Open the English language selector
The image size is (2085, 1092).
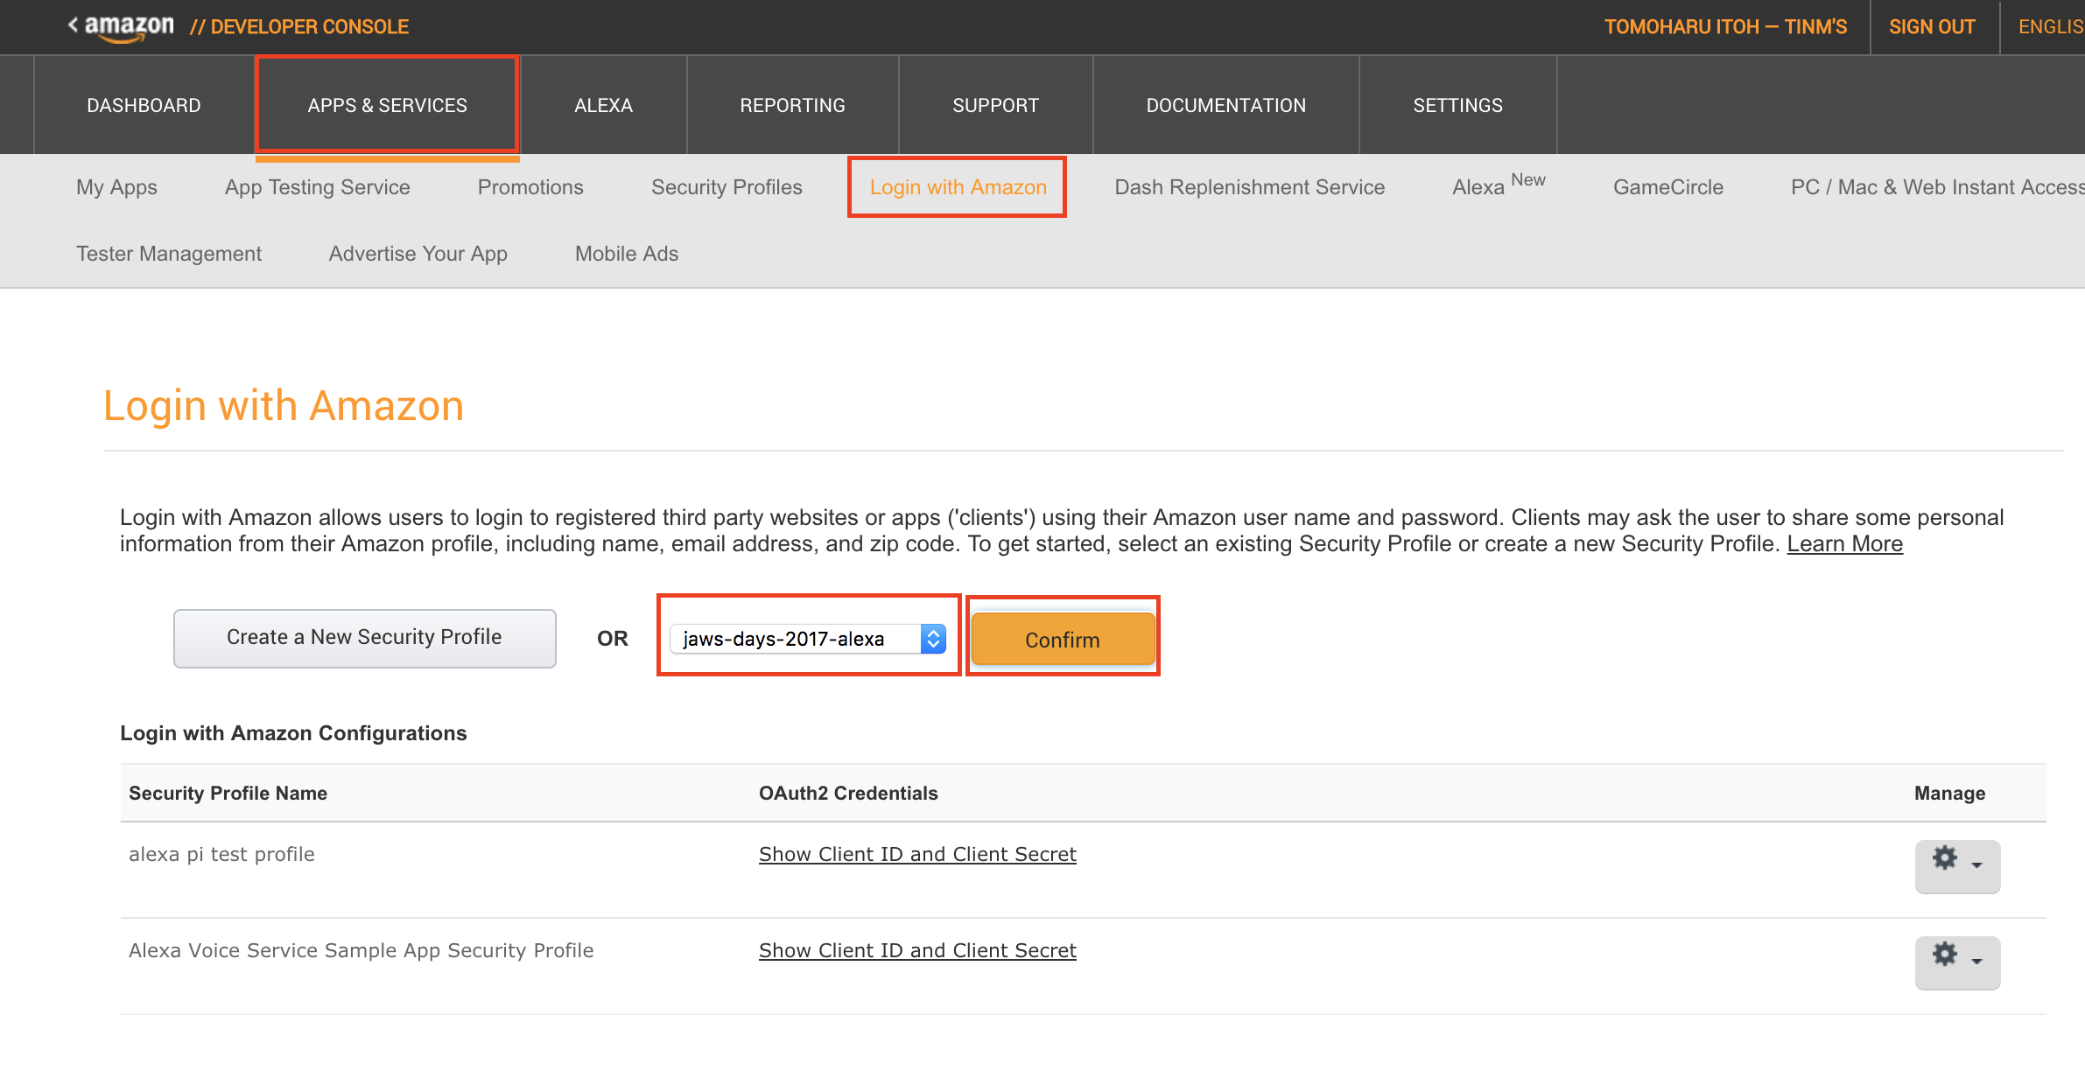tap(2051, 27)
